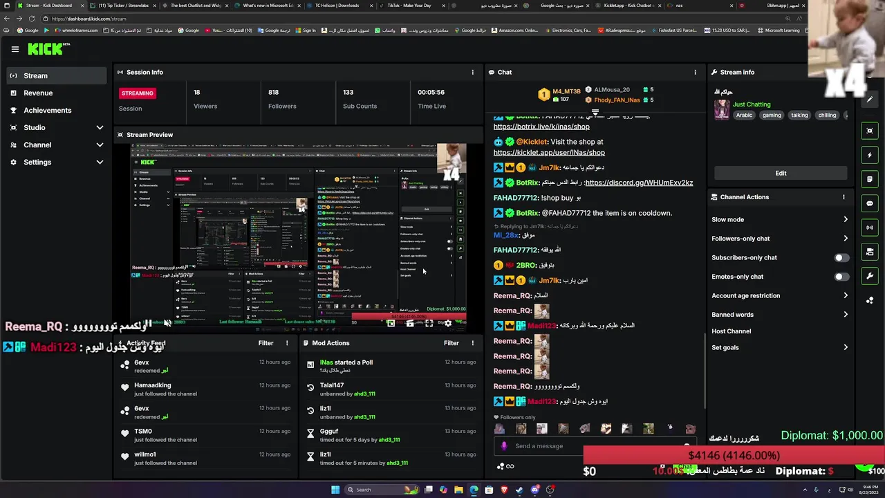Expand the Studio sidebar section
The image size is (885, 498).
(55, 127)
